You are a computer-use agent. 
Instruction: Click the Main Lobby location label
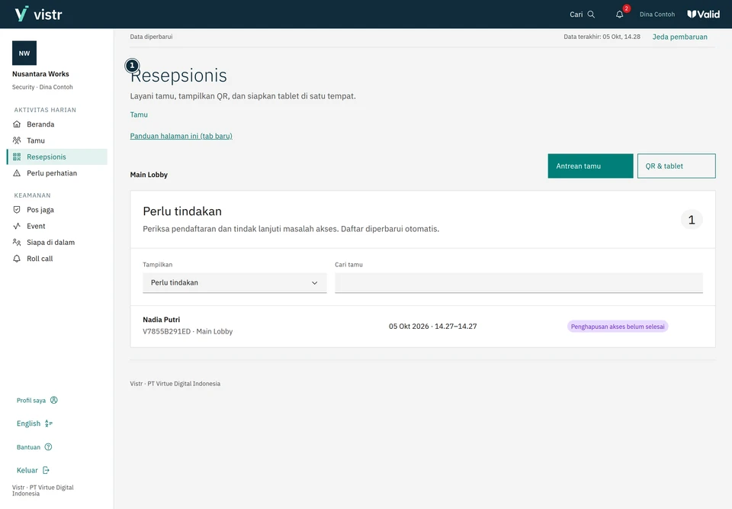[149, 175]
